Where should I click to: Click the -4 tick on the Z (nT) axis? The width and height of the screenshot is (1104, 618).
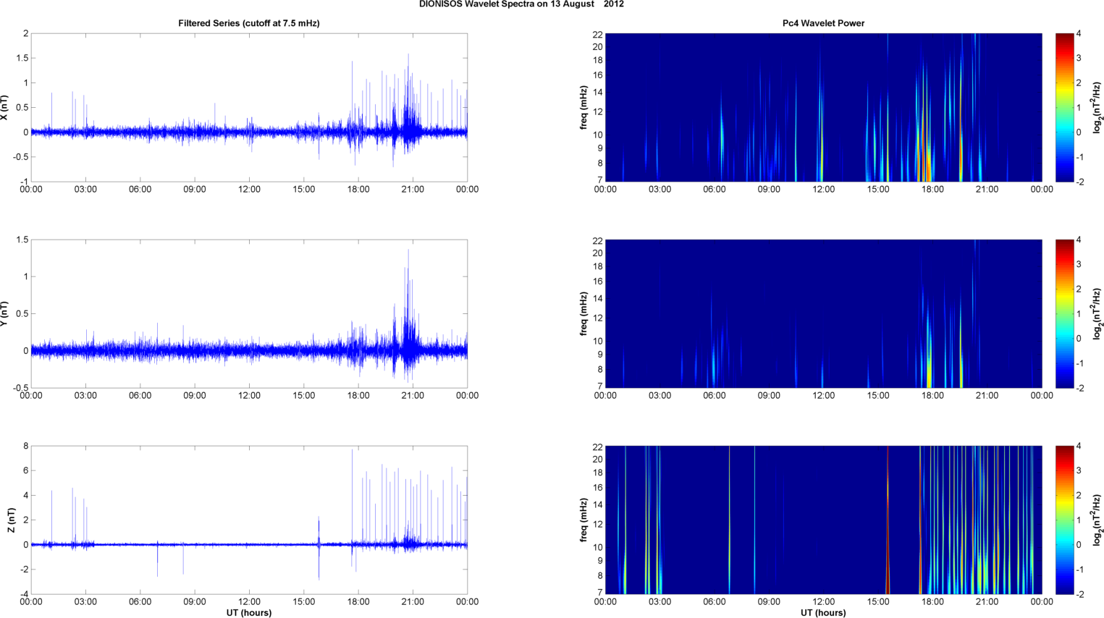pos(23,594)
